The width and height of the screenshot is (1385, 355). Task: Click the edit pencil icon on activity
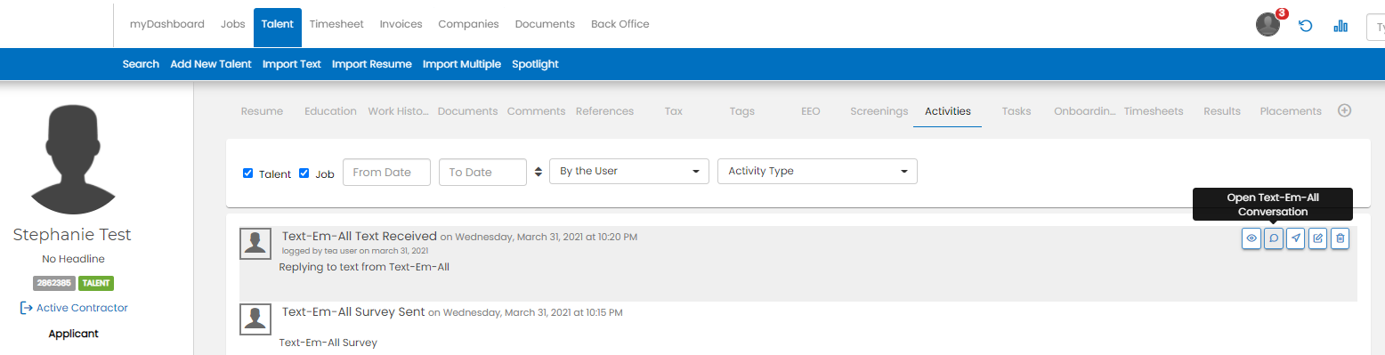tap(1318, 238)
